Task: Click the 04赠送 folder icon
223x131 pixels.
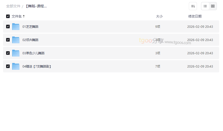Action: pos(16,66)
